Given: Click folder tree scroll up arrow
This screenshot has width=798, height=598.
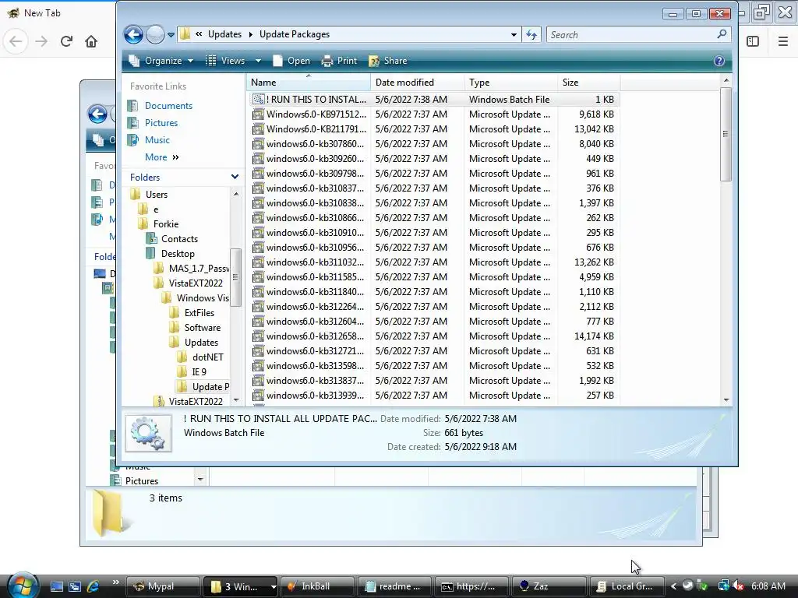Looking at the screenshot, I should tap(235, 194).
